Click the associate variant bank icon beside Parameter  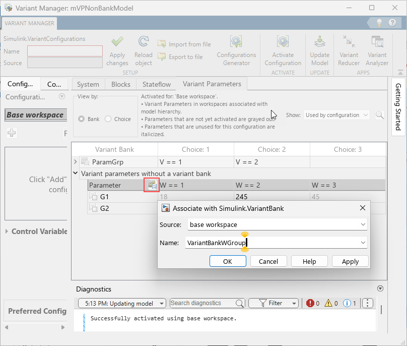[x=152, y=185]
